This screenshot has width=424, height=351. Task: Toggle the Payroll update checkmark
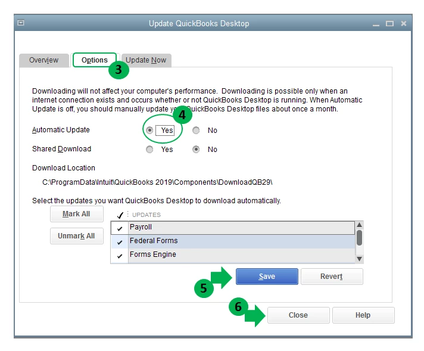tap(120, 228)
